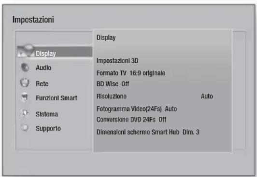Click the Audio speaker icon
This screenshot has width=257, height=177.
click(25, 68)
